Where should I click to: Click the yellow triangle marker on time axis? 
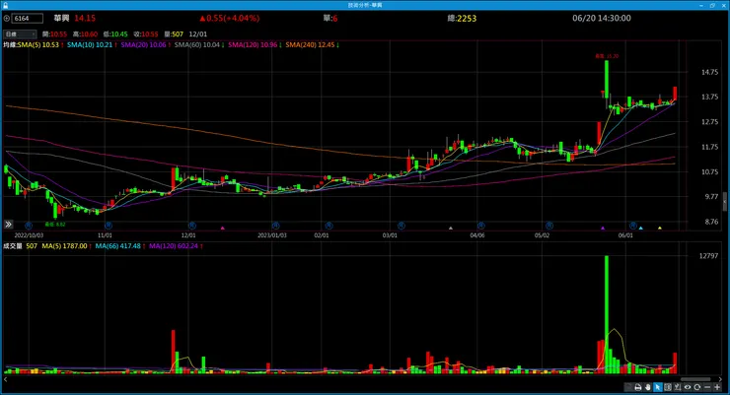click(660, 228)
